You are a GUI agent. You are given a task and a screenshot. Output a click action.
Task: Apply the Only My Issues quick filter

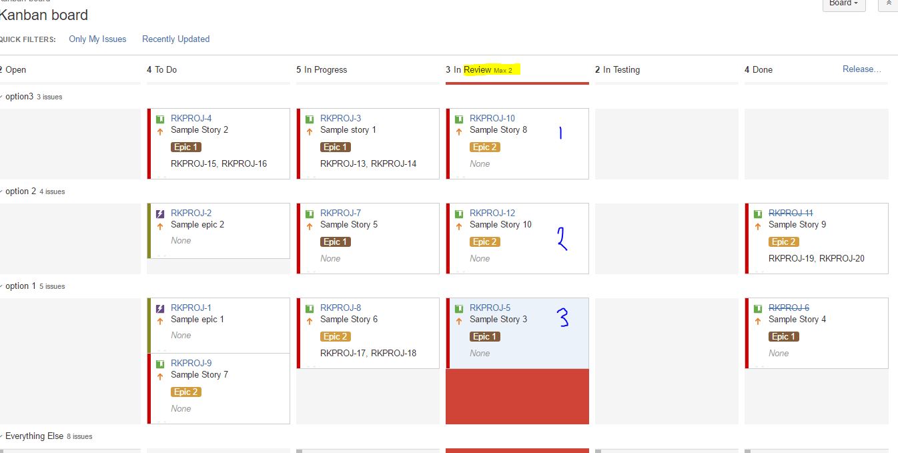[x=97, y=39]
